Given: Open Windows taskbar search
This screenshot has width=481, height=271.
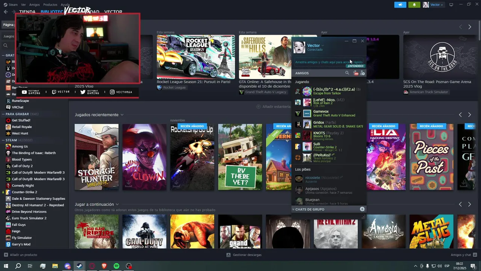Looking at the screenshot, I should pyautogui.click(x=18, y=266).
